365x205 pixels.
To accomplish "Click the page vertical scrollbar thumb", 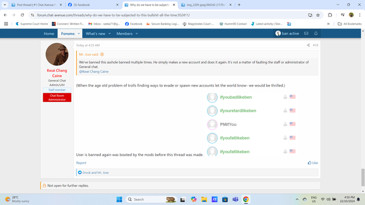I will pos(363,178).
